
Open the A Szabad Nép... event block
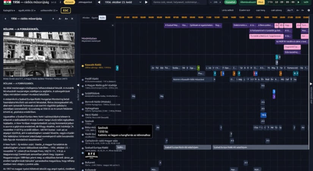(172, 25)
